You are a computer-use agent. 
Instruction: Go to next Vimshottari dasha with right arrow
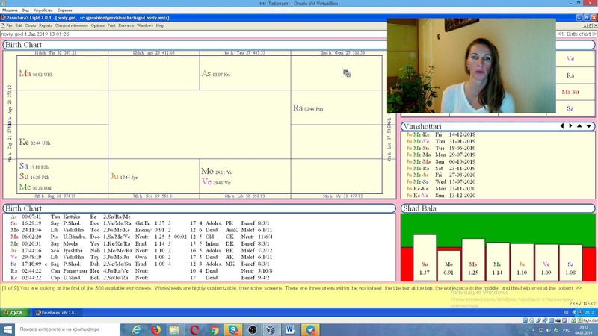(x=570, y=126)
